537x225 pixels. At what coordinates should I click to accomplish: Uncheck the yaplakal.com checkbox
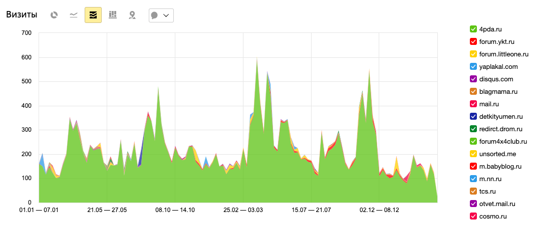point(473,67)
